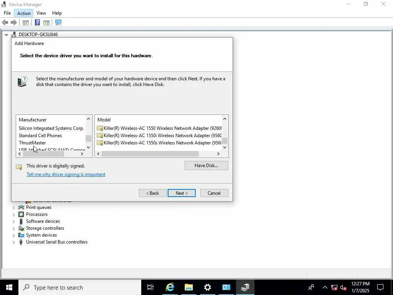The height and width of the screenshot is (295, 393).
Task: Click the Model list scroll-down arrow
Action: 225,147
